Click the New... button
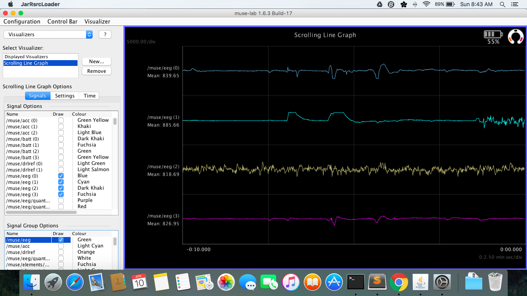The image size is (527, 296). click(96, 61)
